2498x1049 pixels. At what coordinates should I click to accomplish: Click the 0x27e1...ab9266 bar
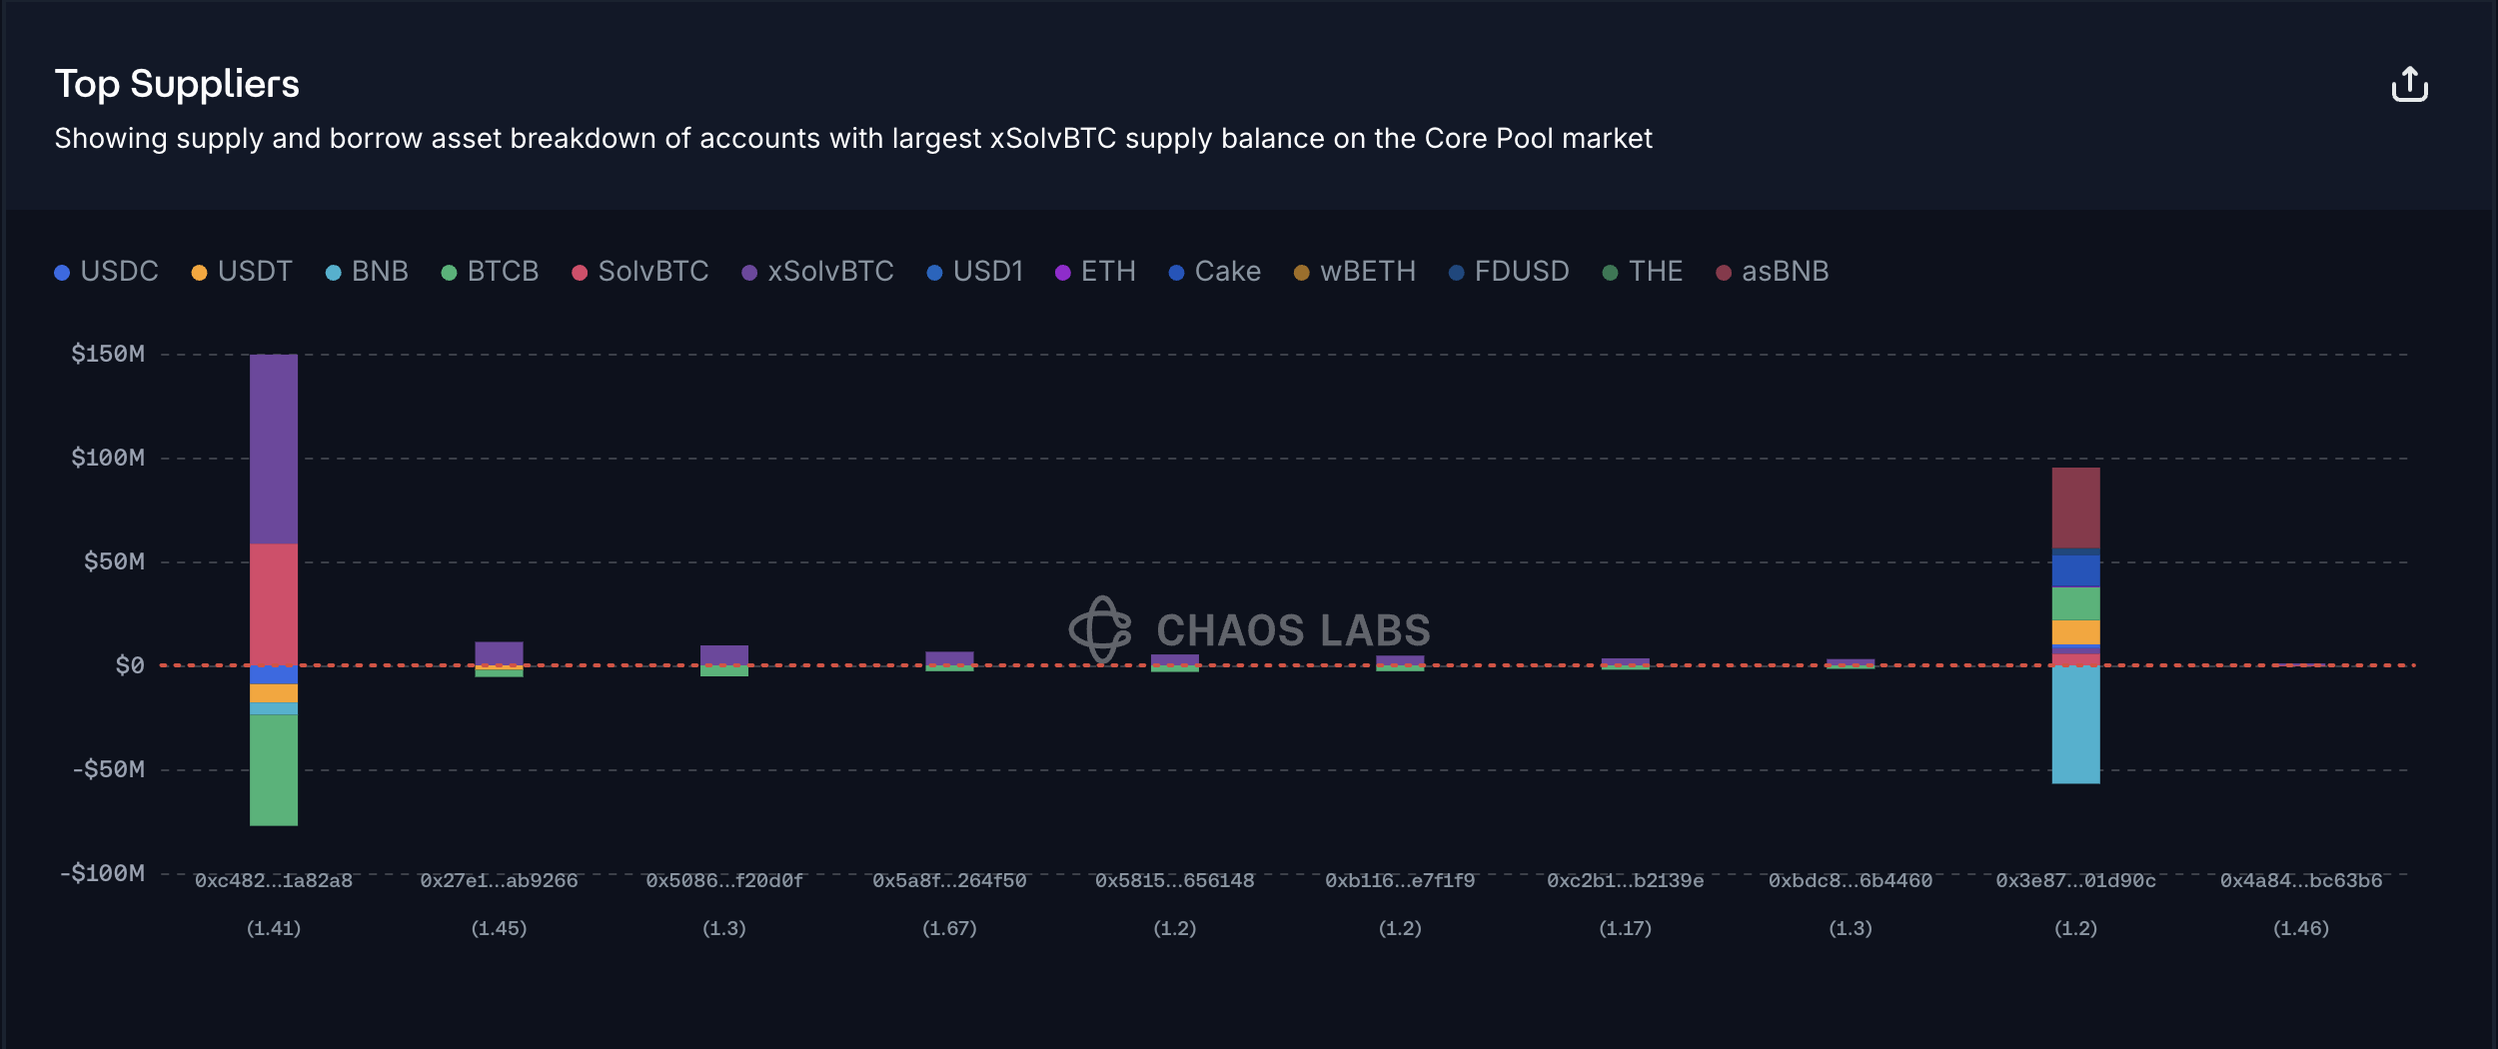click(x=499, y=659)
